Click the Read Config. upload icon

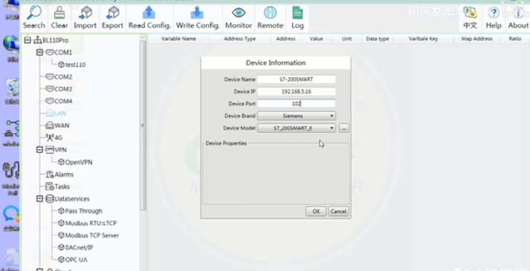coord(149,13)
